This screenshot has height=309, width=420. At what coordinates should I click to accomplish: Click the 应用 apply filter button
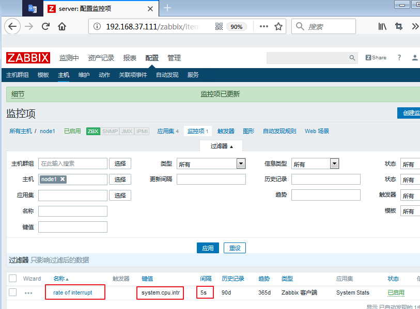pyautogui.click(x=208, y=248)
